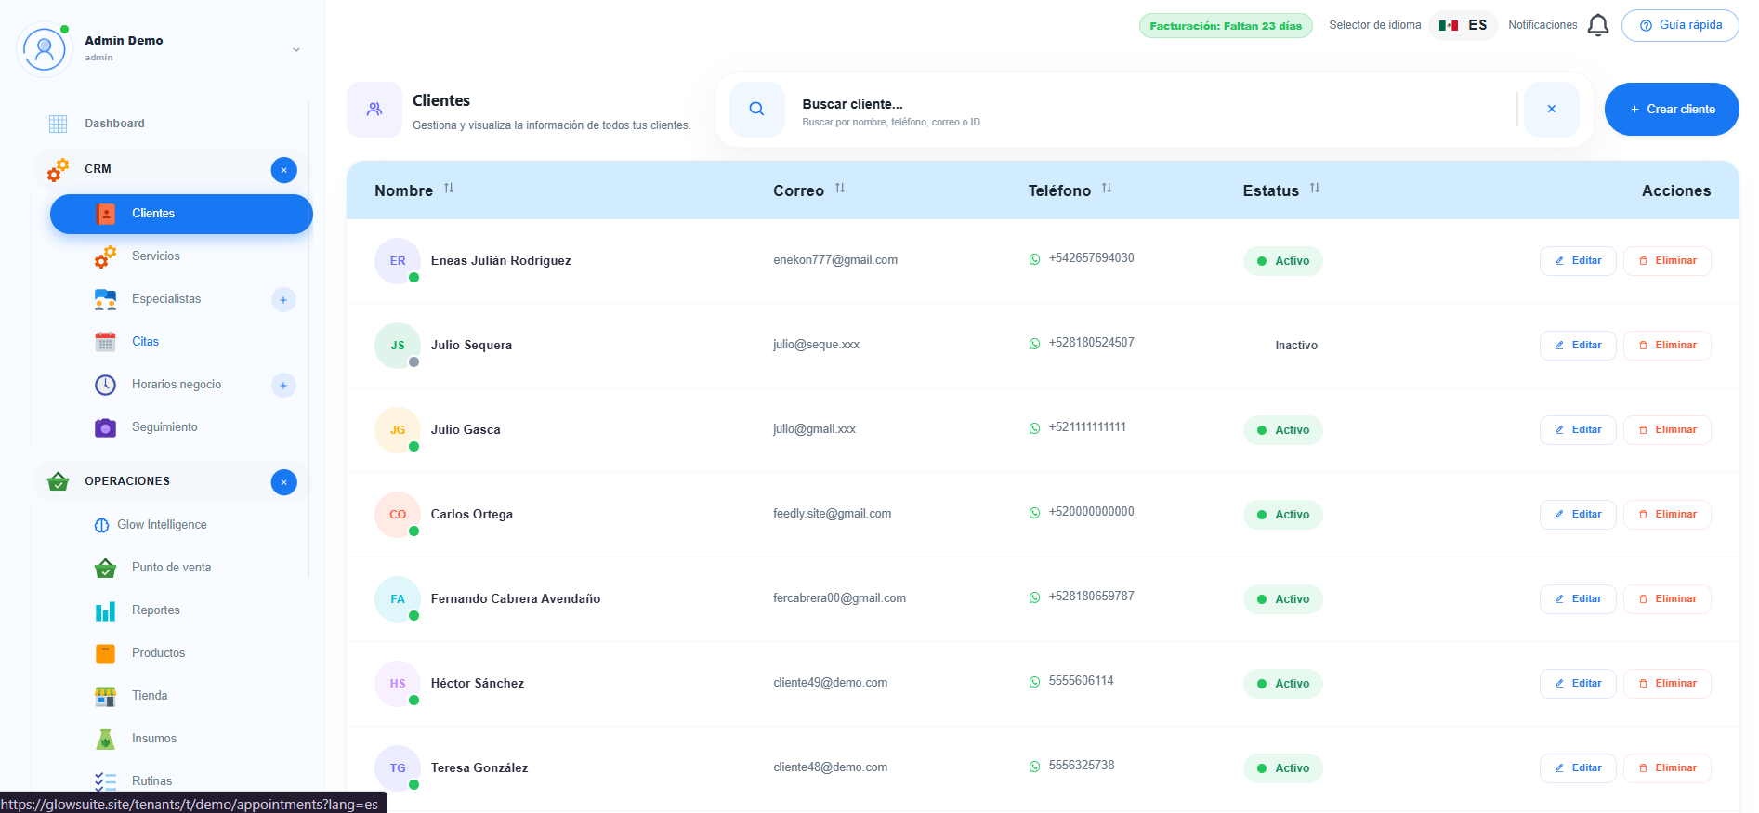Click Inactivo status for Julio Sequera
Image resolution: width=1759 pixels, height=813 pixels.
click(1296, 346)
